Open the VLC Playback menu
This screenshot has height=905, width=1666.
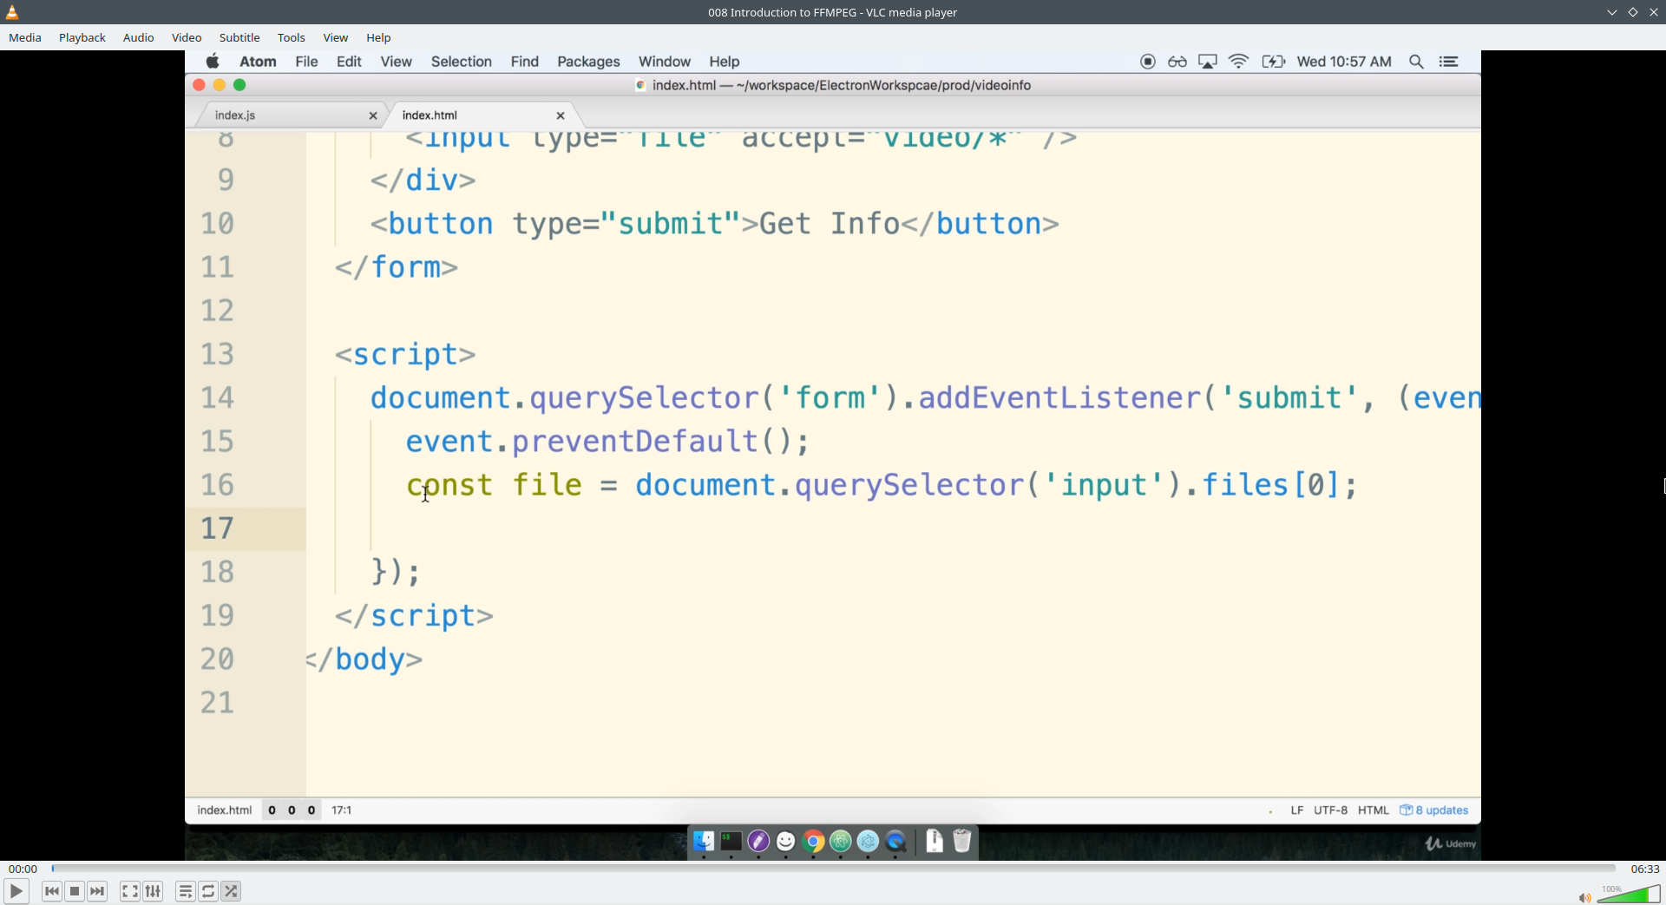click(82, 37)
